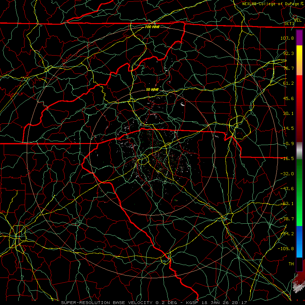Click the -16.5 velocity scale value
The image size is (305, 305).
(x=287, y=159)
